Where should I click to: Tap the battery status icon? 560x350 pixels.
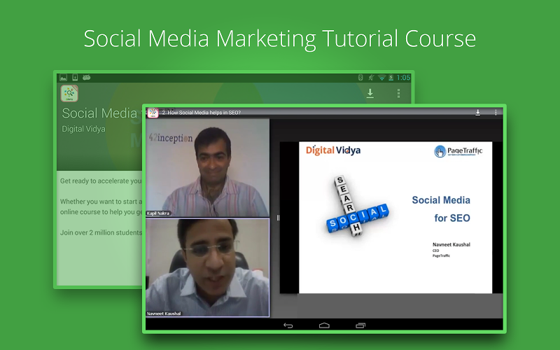pos(391,78)
